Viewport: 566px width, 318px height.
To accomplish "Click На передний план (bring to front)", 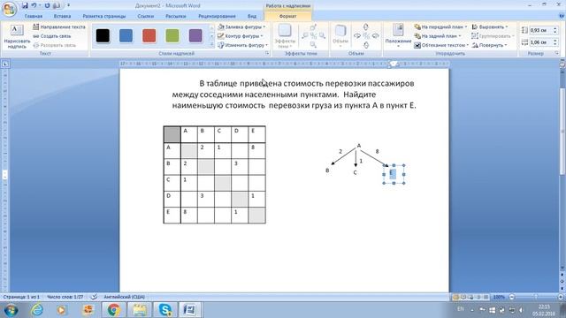I will 440,27.
